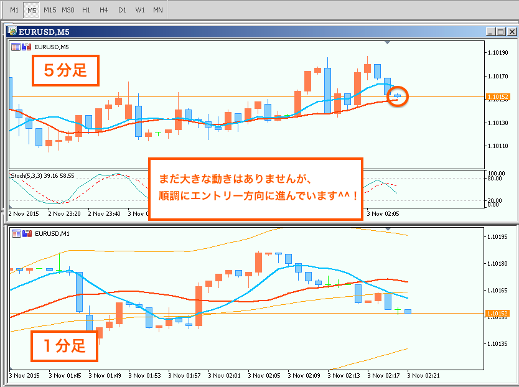Viewport: 519px width, 387px height.
Task: Click the Depth of Market icon on the M5 chart
Action: pyautogui.click(x=26, y=47)
